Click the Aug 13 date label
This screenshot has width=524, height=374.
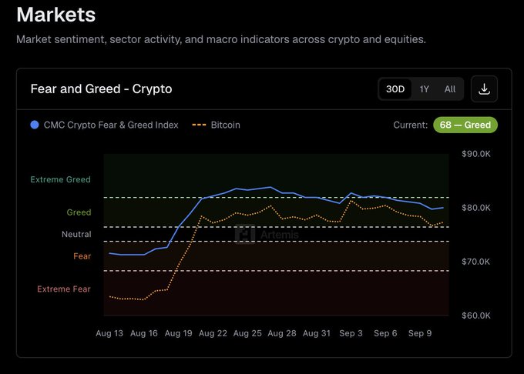coord(109,333)
